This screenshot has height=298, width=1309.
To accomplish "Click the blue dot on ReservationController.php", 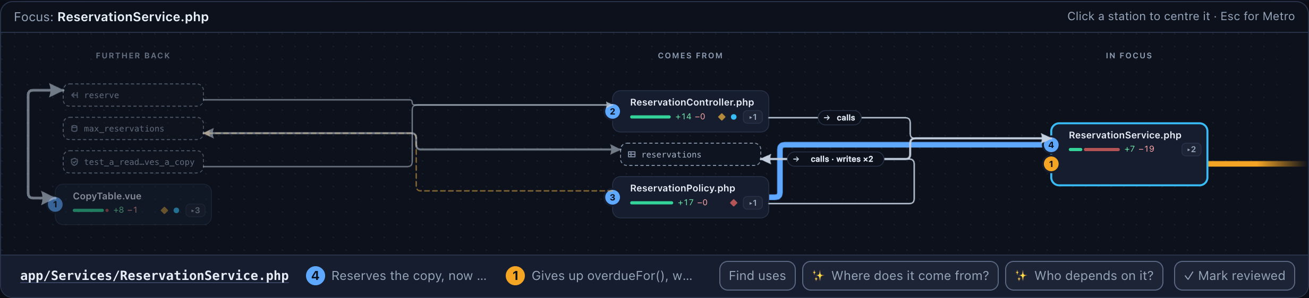I will click(x=734, y=117).
